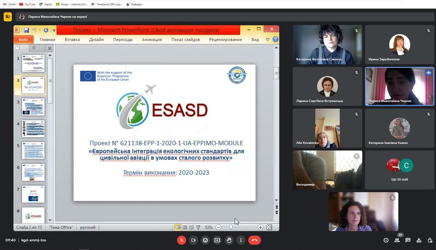Toggle the camera button

point(193,240)
